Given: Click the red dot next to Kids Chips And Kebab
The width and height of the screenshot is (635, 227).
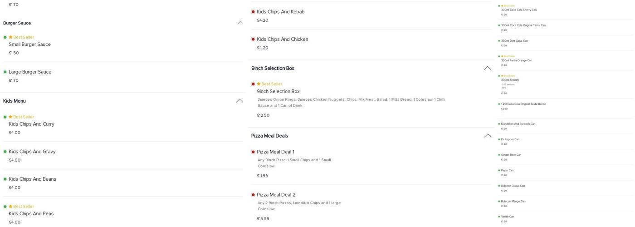Looking at the screenshot, I should click(x=253, y=12).
